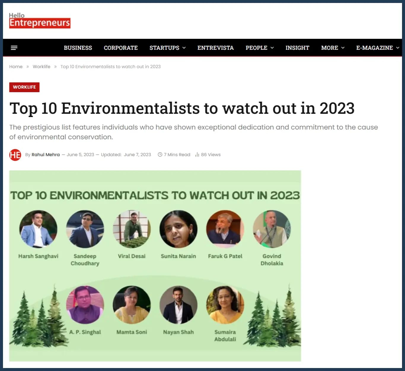Open the ENTREVISTA section
Viewport: 405px width, 371px height.
(x=216, y=47)
